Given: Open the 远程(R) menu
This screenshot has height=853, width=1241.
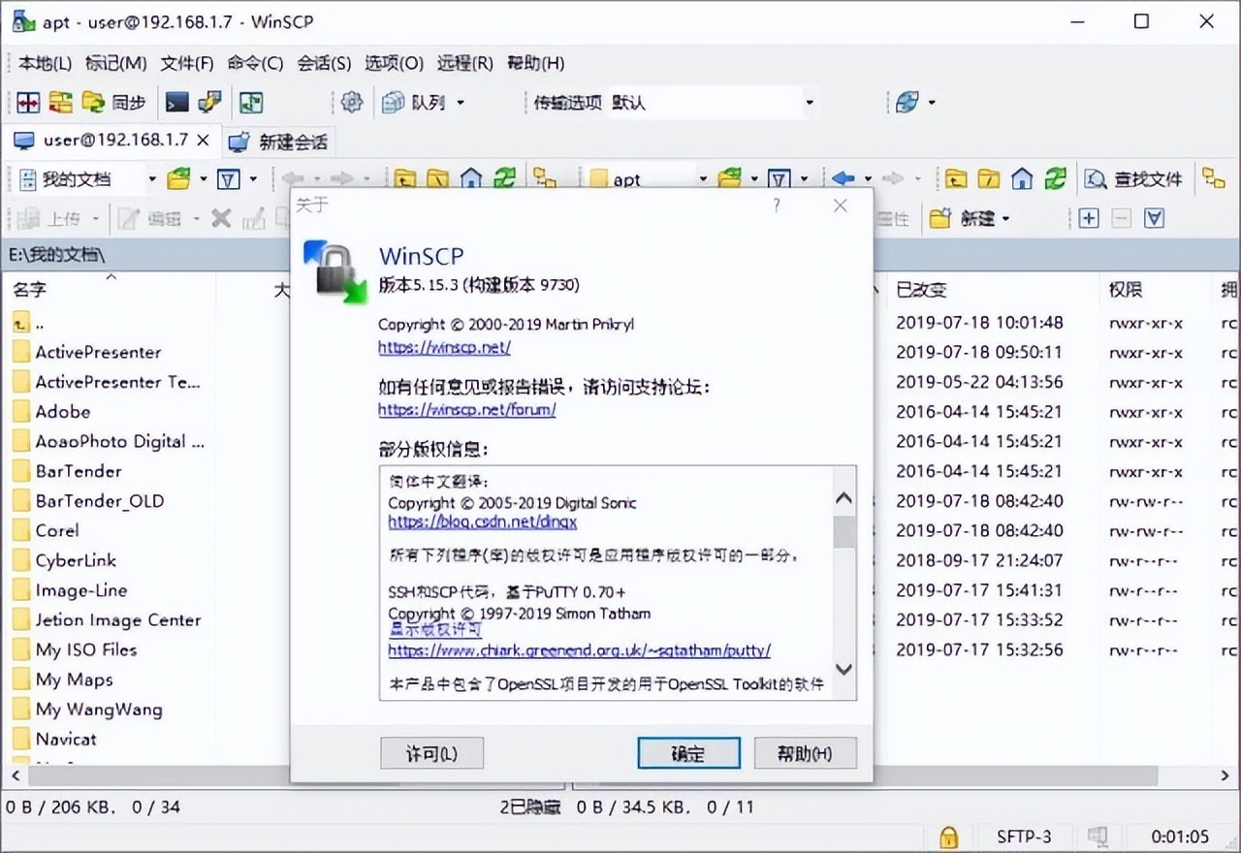Looking at the screenshot, I should pos(464,63).
